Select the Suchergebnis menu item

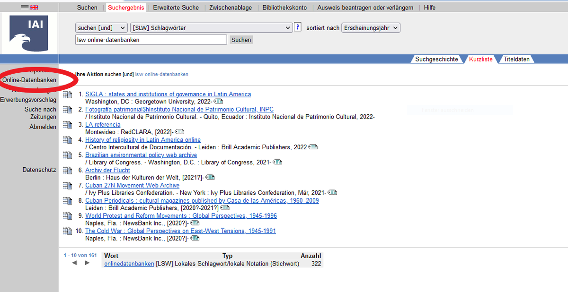(125, 8)
